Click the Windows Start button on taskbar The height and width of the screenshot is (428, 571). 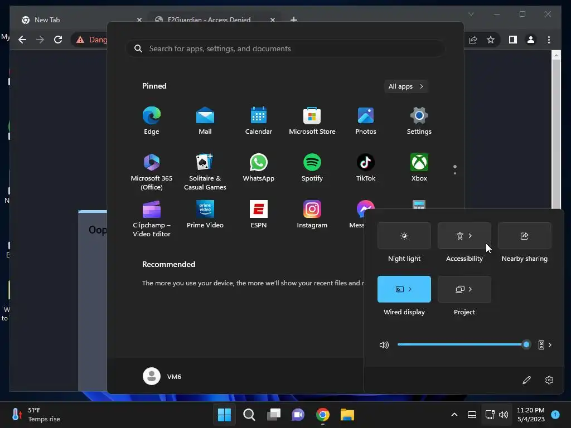(x=224, y=415)
